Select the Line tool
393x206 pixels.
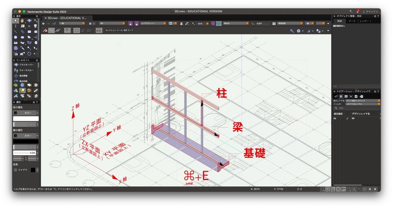16,31
